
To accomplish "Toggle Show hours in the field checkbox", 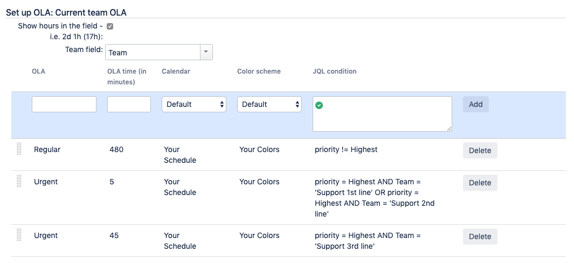I will 110,26.
